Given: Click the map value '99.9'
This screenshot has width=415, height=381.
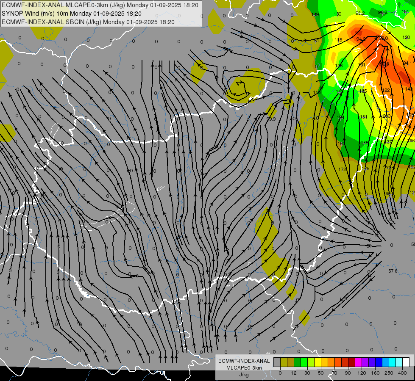Looking at the screenshot, I should tap(271, 119).
